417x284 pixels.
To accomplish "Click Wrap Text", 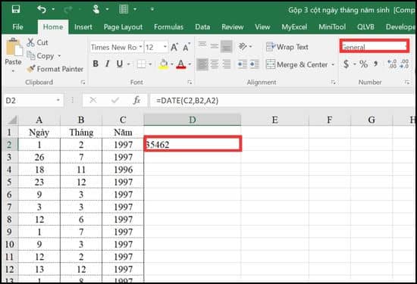I will (287, 47).
